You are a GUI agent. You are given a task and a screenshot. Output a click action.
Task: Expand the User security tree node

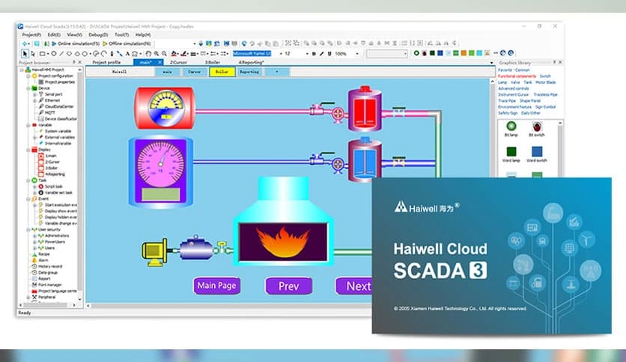tap(28, 230)
